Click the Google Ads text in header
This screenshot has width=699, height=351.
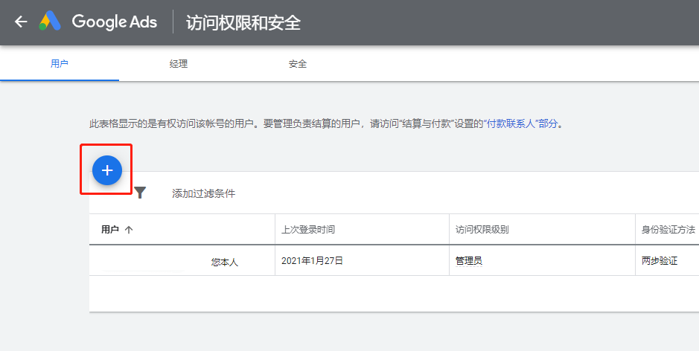click(114, 22)
